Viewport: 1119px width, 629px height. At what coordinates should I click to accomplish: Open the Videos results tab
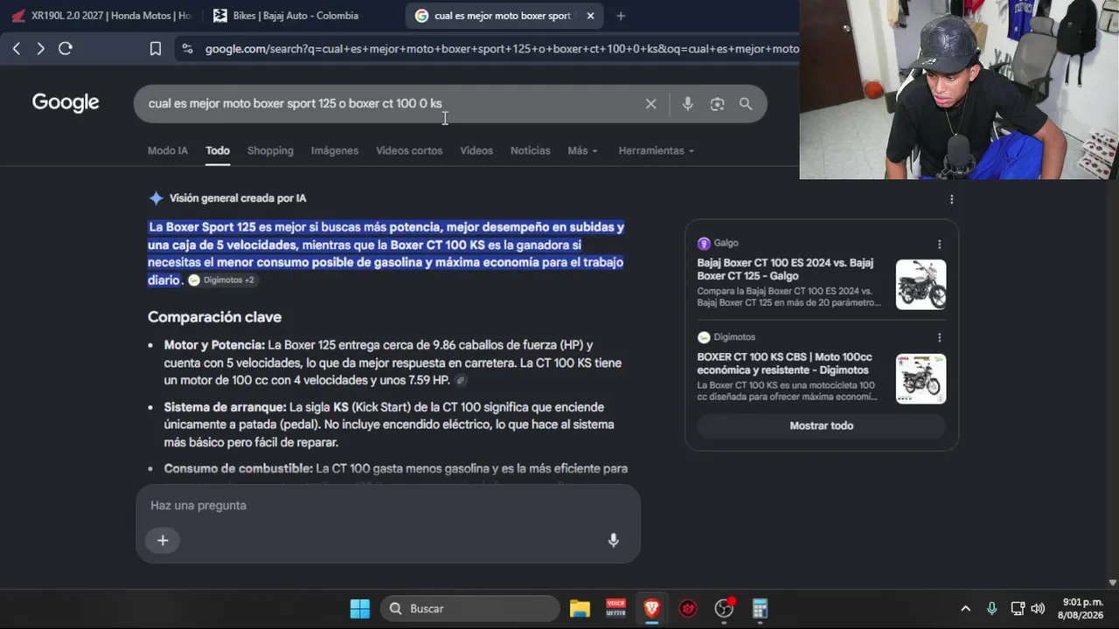(476, 151)
